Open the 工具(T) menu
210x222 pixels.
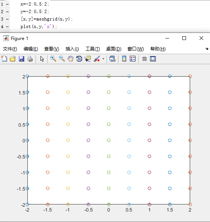93,49
